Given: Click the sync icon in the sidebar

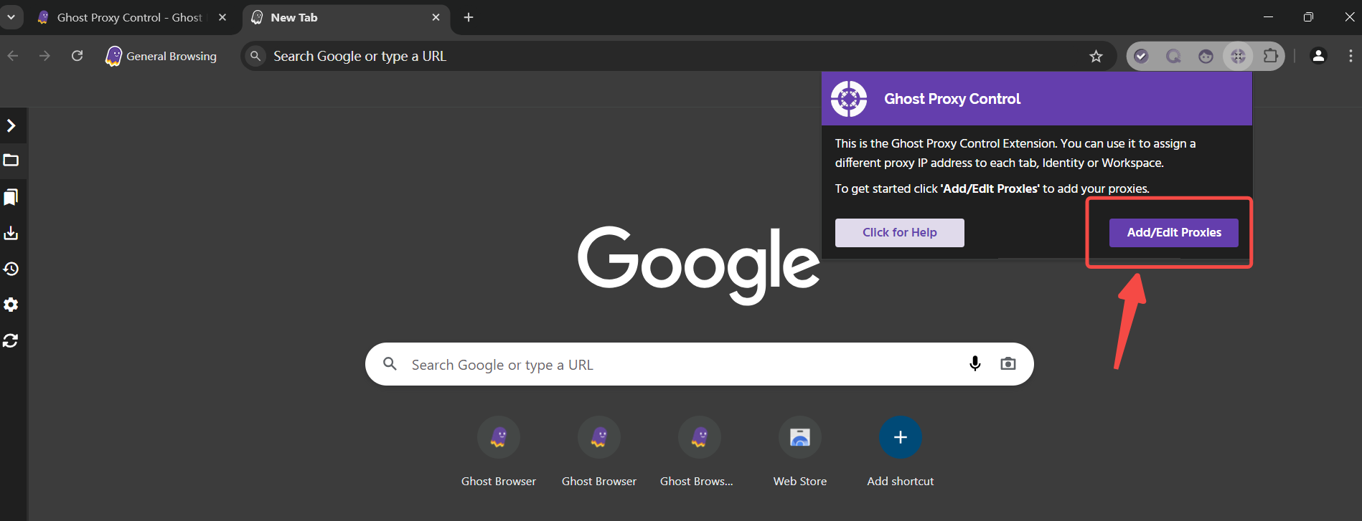Looking at the screenshot, I should click(x=11, y=340).
